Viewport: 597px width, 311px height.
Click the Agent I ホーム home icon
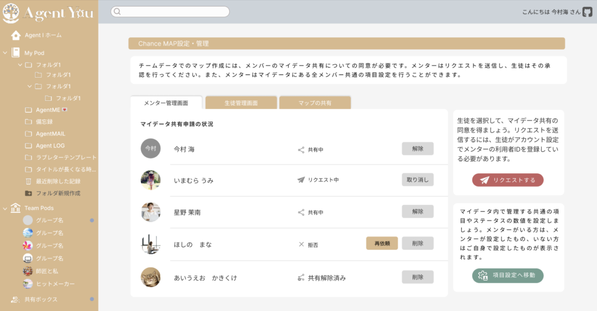(x=16, y=35)
